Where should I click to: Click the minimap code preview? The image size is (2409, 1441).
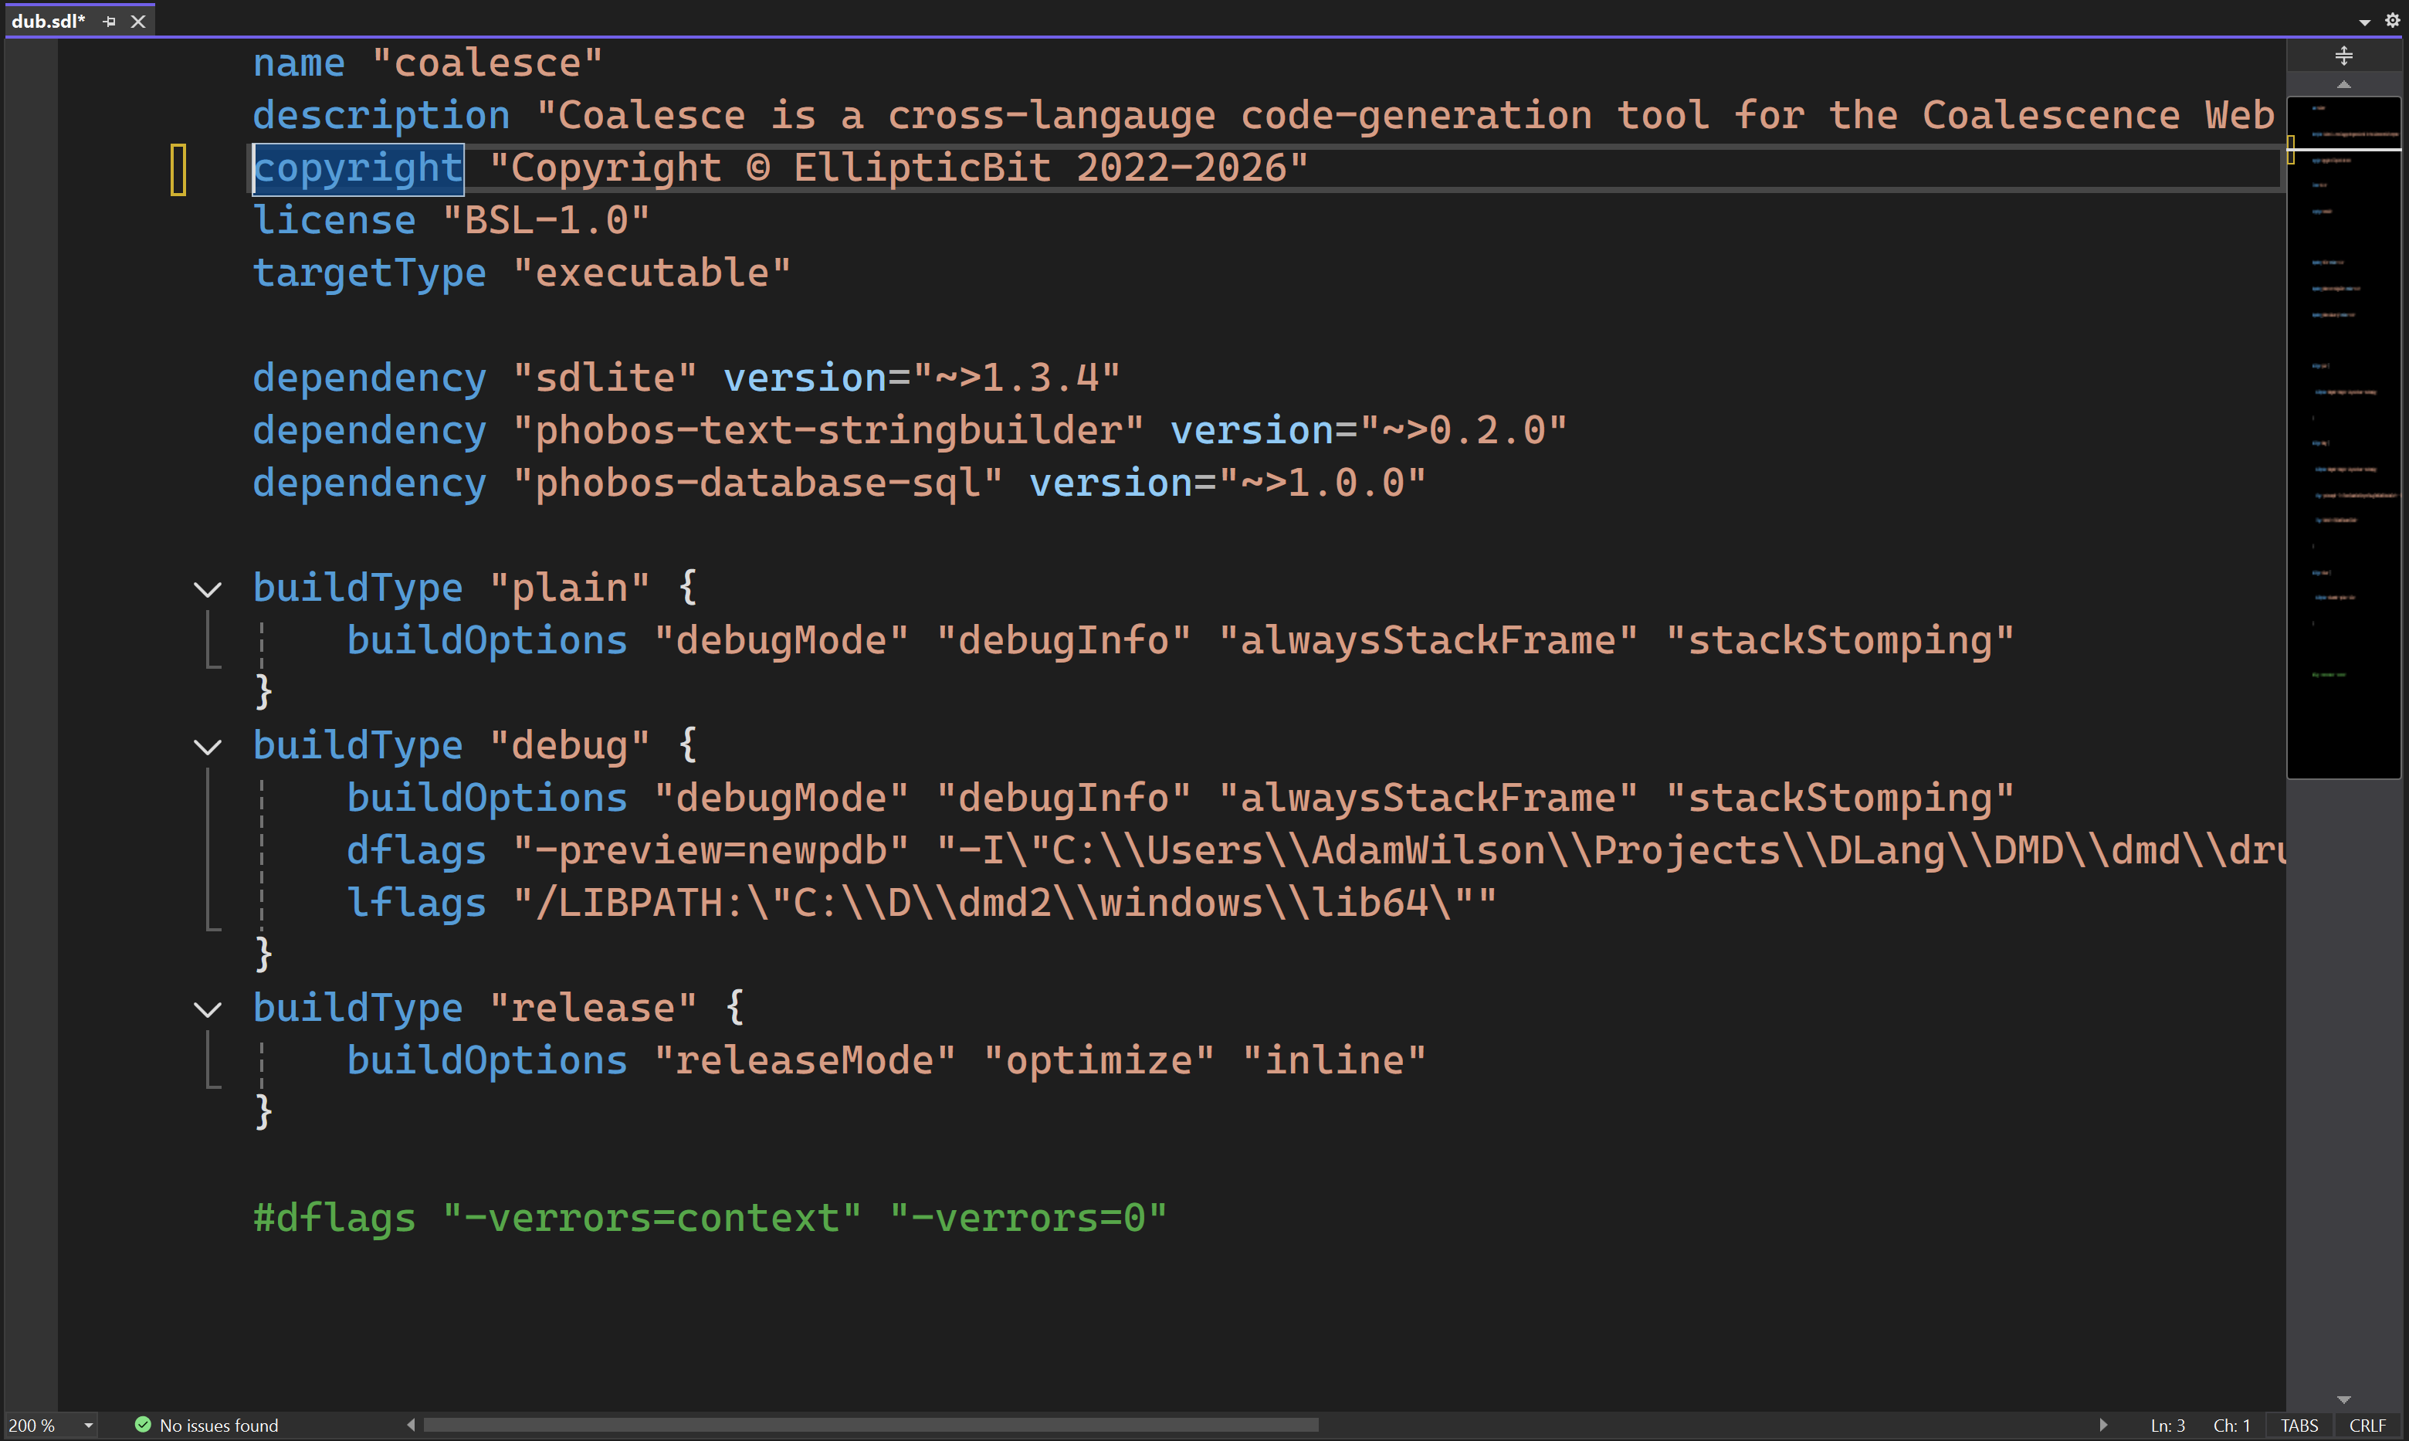click(x=2343, y=437)
